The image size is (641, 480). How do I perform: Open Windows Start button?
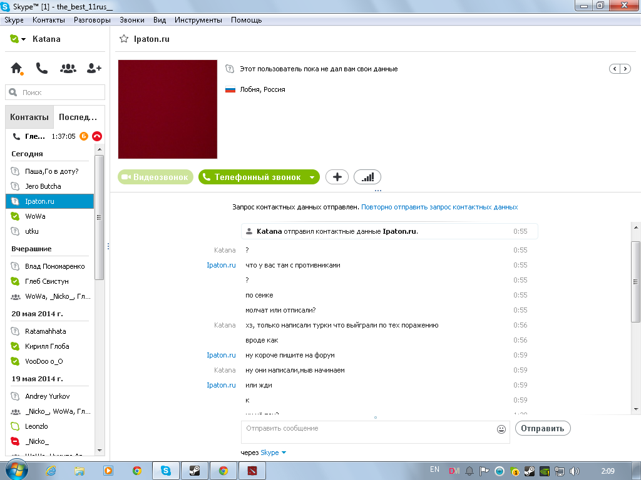[x=16, y=470]
